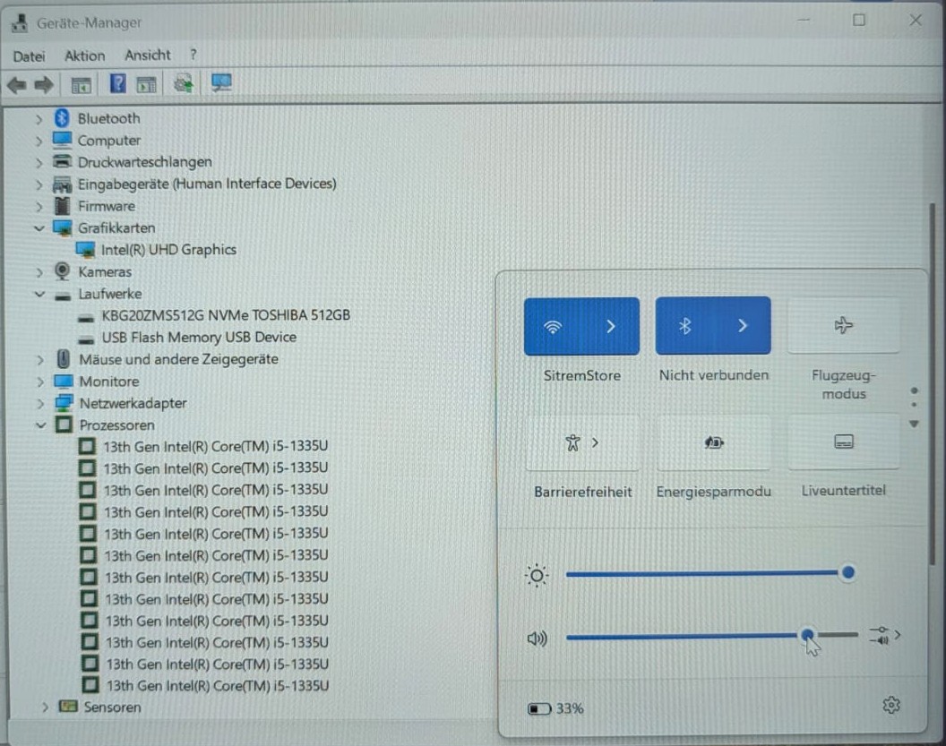Open the Ansicht menu
The height and width of the screenshot is (746, 946).
click(147, 55)
